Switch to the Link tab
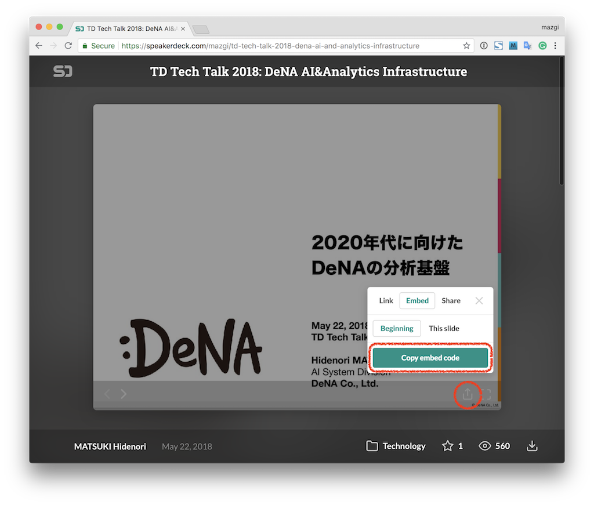The width and height of the screenshot is (594, 505). coord(386,300)
